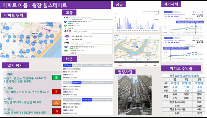Select highlighted blue school tab in bottom school panel

click(x=87, y=100)
